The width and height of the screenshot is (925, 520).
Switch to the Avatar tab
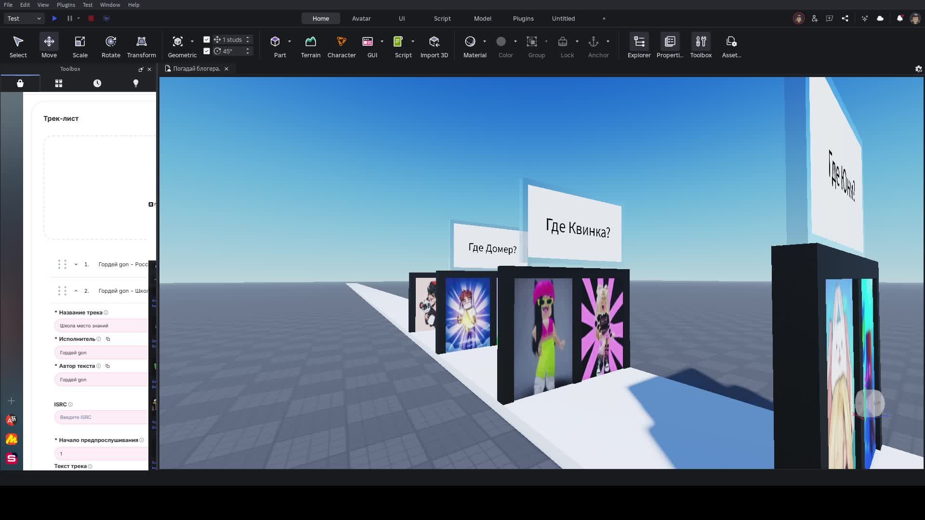point(361,18)
